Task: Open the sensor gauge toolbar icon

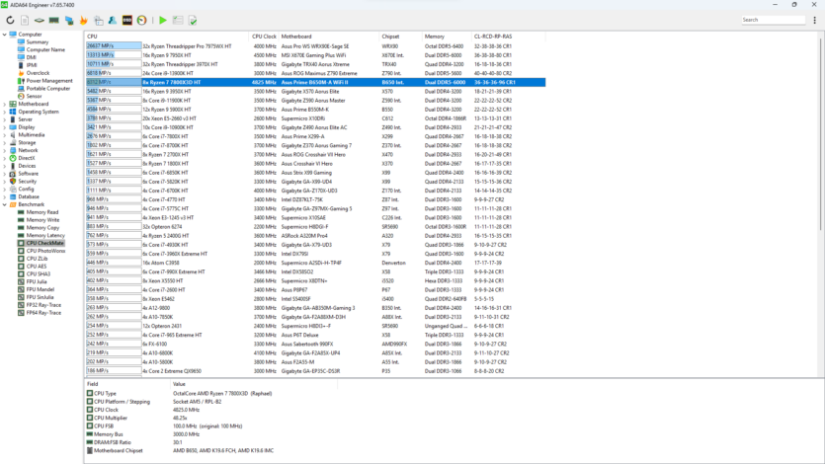Action: 142,20
